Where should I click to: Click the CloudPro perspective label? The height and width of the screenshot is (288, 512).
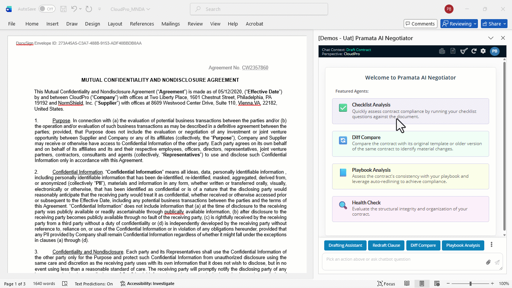click(x=352, y=54)
